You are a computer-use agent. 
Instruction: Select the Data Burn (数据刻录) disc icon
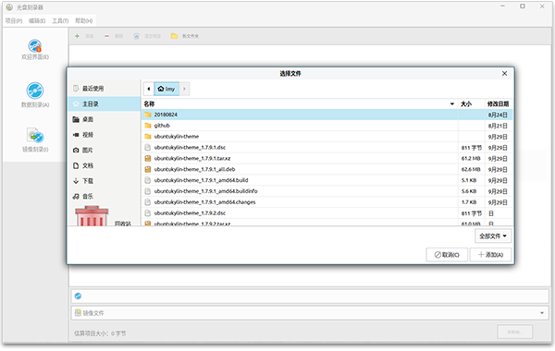click(35, 91)
